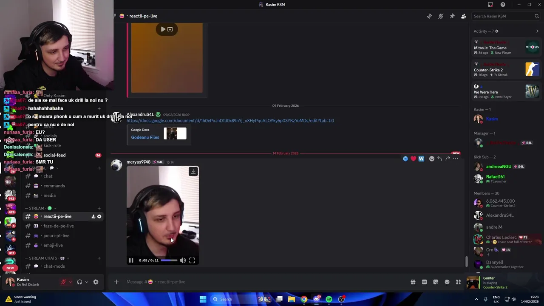Screen dimensions: 544x306
Task: Toggle deafen headphones in user panel
Action: 79,282
